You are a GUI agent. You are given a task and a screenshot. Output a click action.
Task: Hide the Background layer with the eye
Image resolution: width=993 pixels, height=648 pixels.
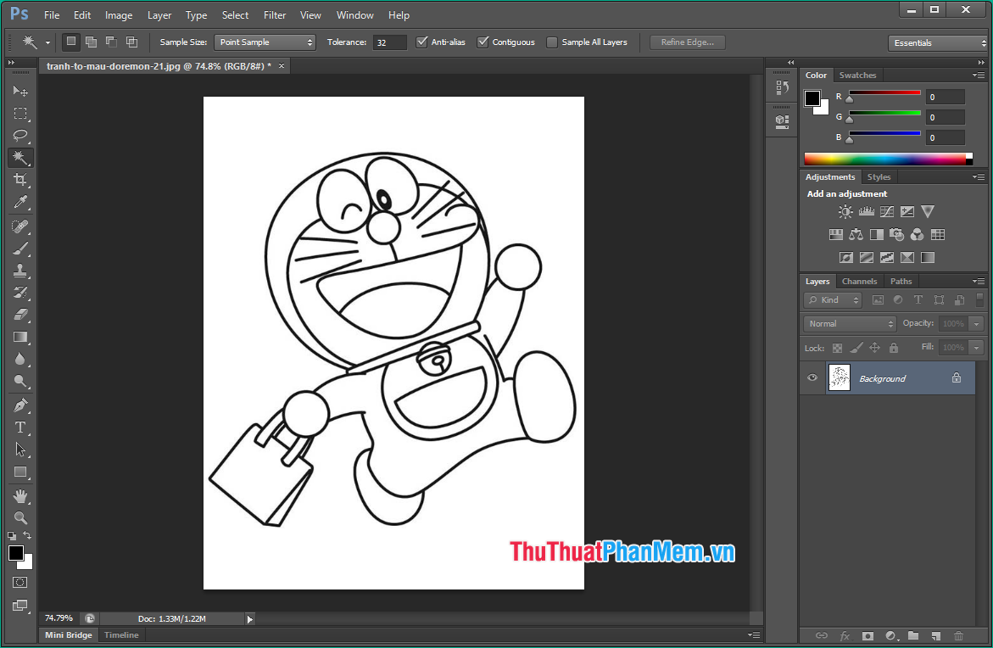click(812, 377)
